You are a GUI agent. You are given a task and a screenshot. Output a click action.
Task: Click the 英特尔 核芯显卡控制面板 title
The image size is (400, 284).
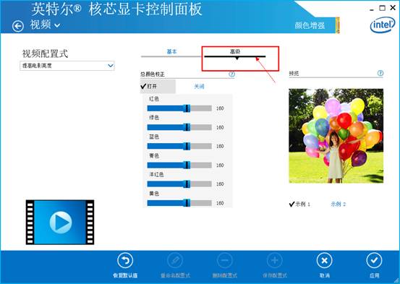tap(117, 9)
